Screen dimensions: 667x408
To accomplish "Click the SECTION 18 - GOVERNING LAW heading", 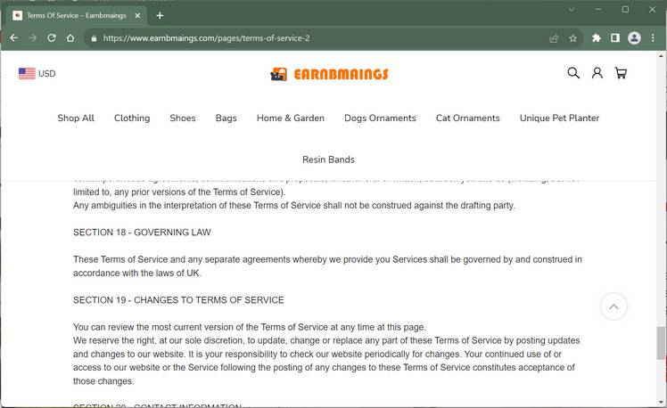I will point(142,233).
